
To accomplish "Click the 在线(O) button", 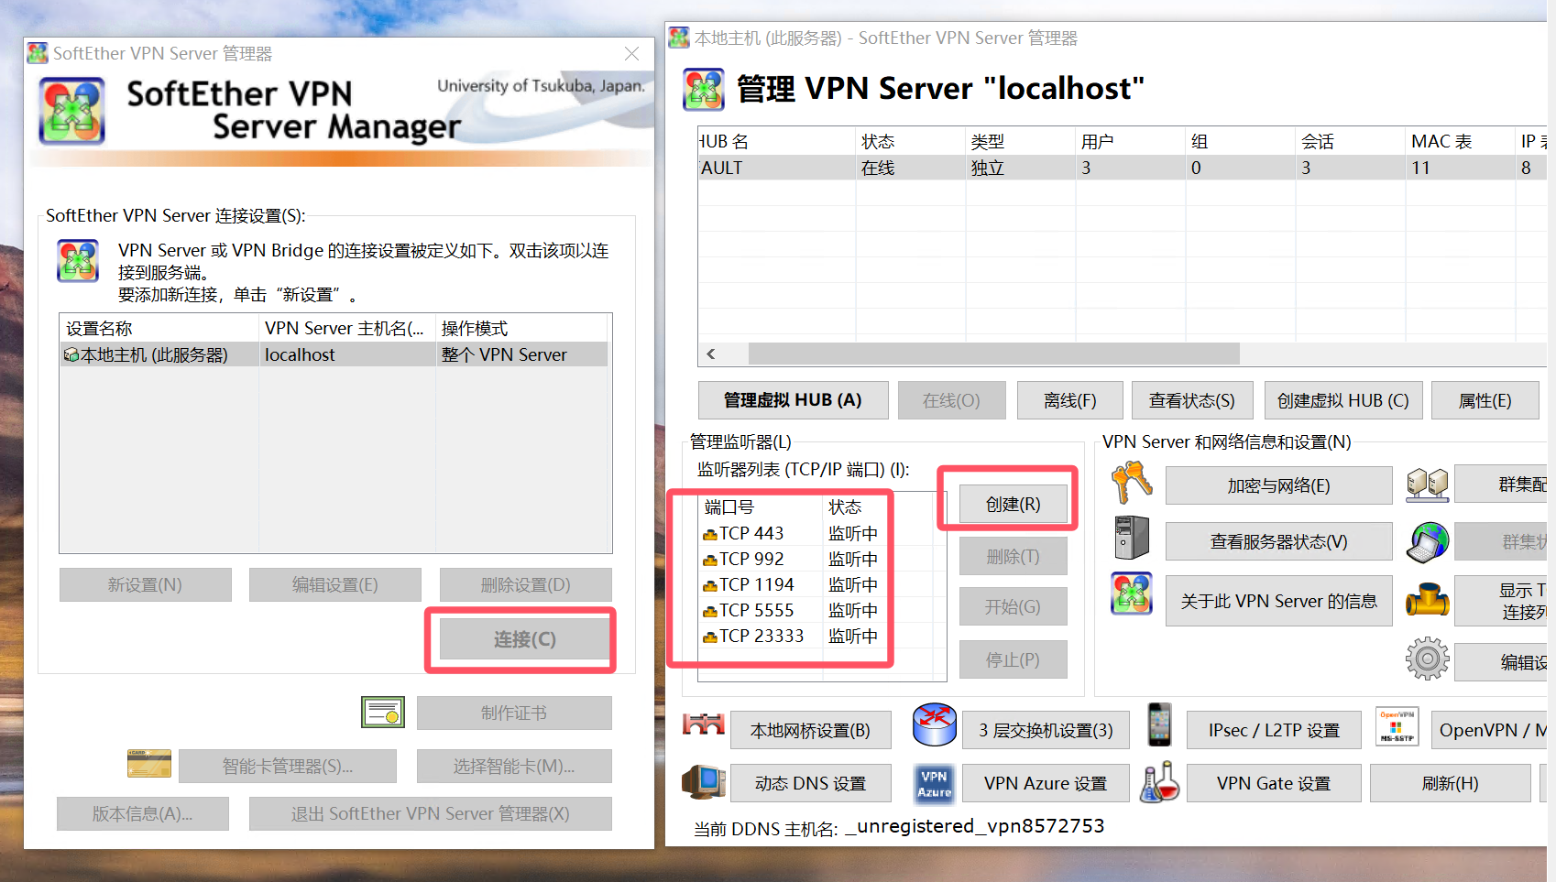I will (951, 400).
